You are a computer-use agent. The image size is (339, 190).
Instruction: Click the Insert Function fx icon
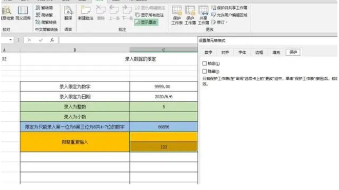click(52, 40)
